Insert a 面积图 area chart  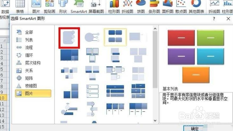168,7
